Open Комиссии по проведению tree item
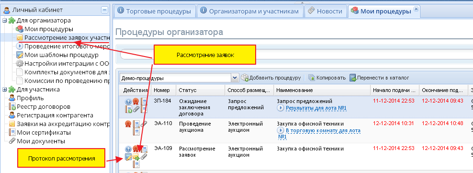The image size is (473, 173). (x=67, y=81)
